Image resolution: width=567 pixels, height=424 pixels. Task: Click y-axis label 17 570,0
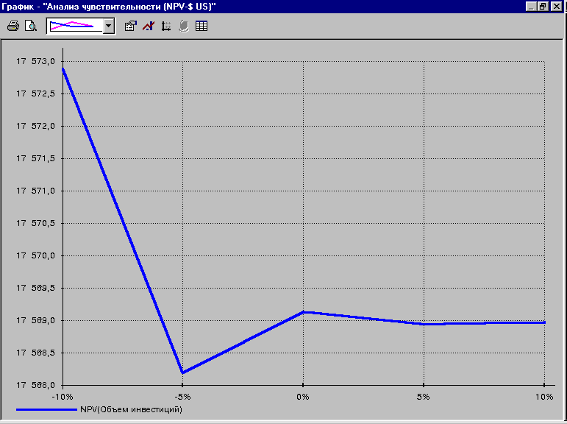pos(35,255)
